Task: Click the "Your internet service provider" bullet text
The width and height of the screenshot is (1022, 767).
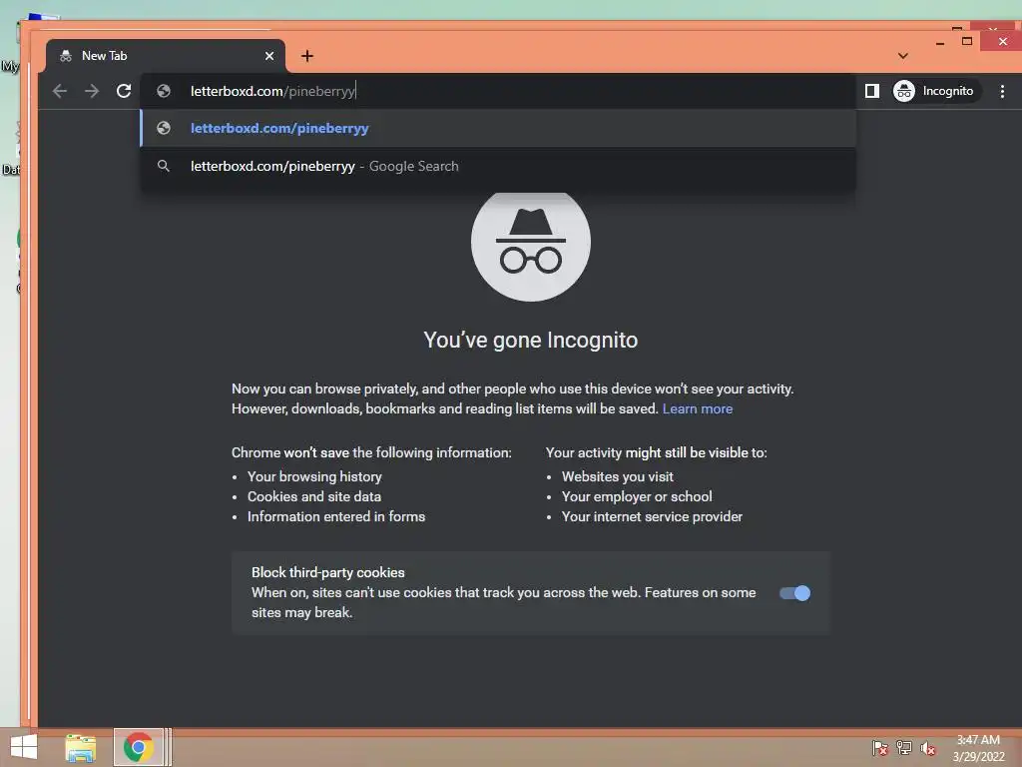Action: click(x=652, y=517)
